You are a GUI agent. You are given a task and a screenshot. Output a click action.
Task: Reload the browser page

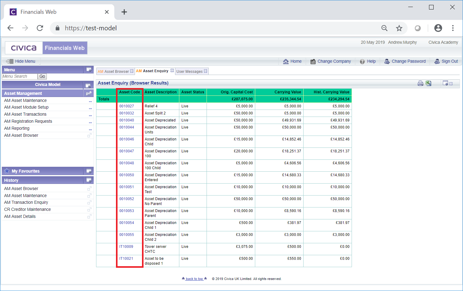tap(40, 28)
